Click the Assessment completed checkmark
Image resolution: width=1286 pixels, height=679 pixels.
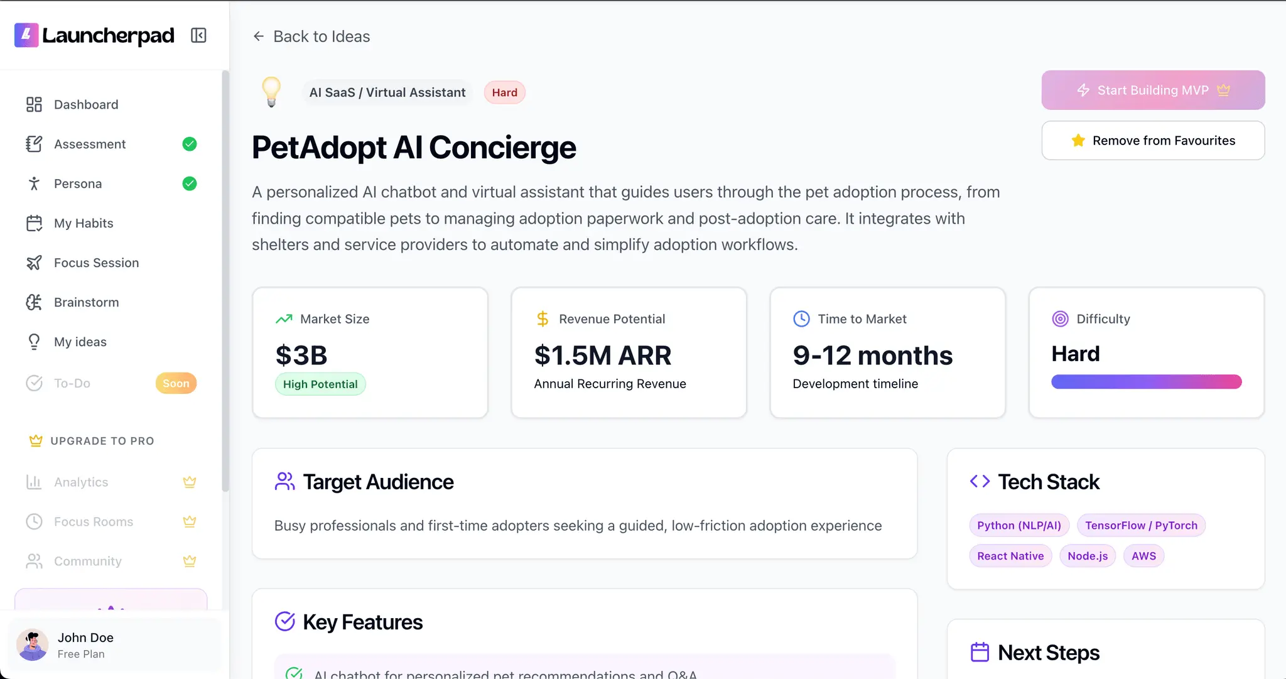point(190,144)
